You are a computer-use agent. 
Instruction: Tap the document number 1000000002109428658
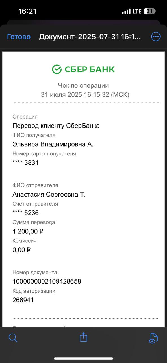pyautogui.click(x=47, y=281)
